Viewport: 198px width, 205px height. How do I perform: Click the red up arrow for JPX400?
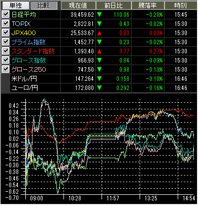coord(100,33)
